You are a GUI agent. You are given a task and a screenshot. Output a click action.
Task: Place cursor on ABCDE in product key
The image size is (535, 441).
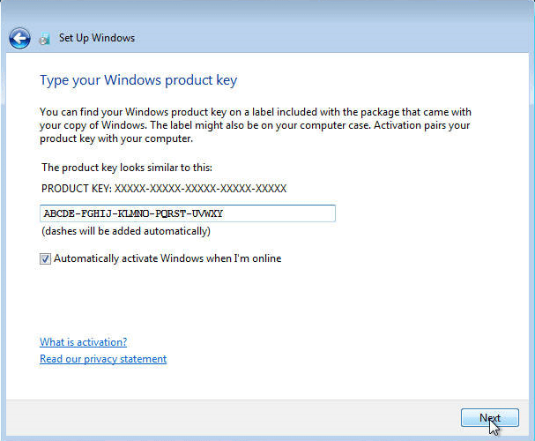tap(58, 213)
